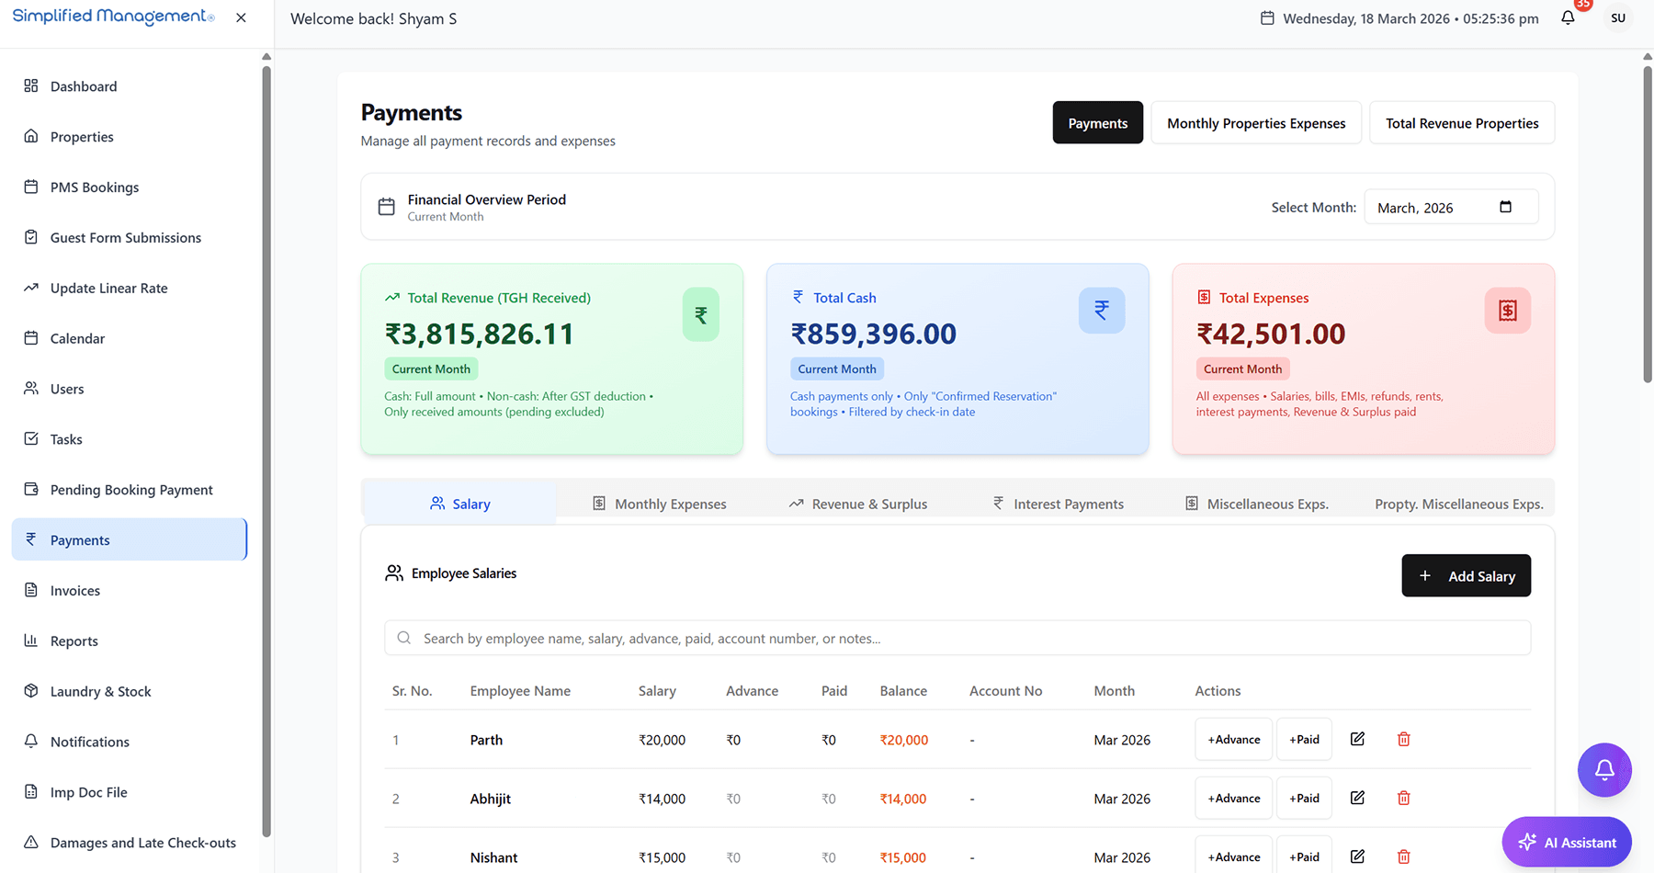Open the Properties sidebar item
Viewport: 1654px width, 873px height.
[130, 136]
